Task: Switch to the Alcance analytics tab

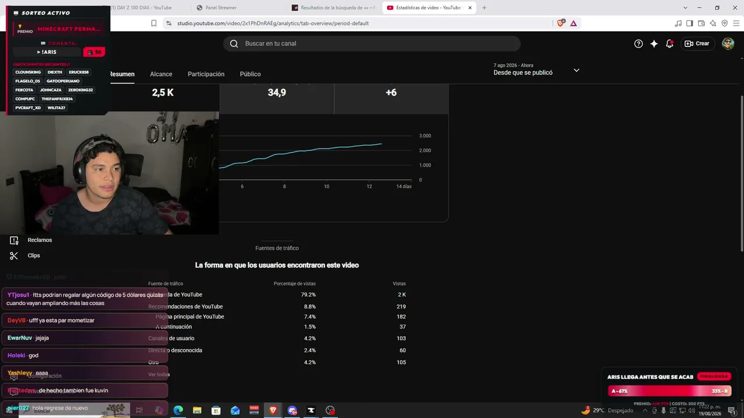Action: [x=161, y=74]
